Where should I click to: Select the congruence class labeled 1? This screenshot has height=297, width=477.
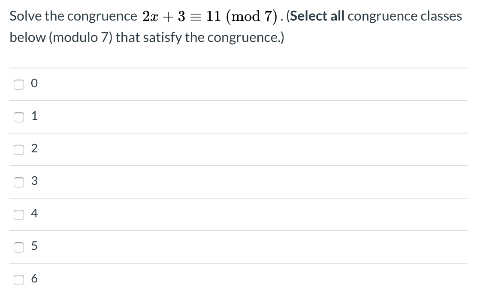click(x=19, y=117)
